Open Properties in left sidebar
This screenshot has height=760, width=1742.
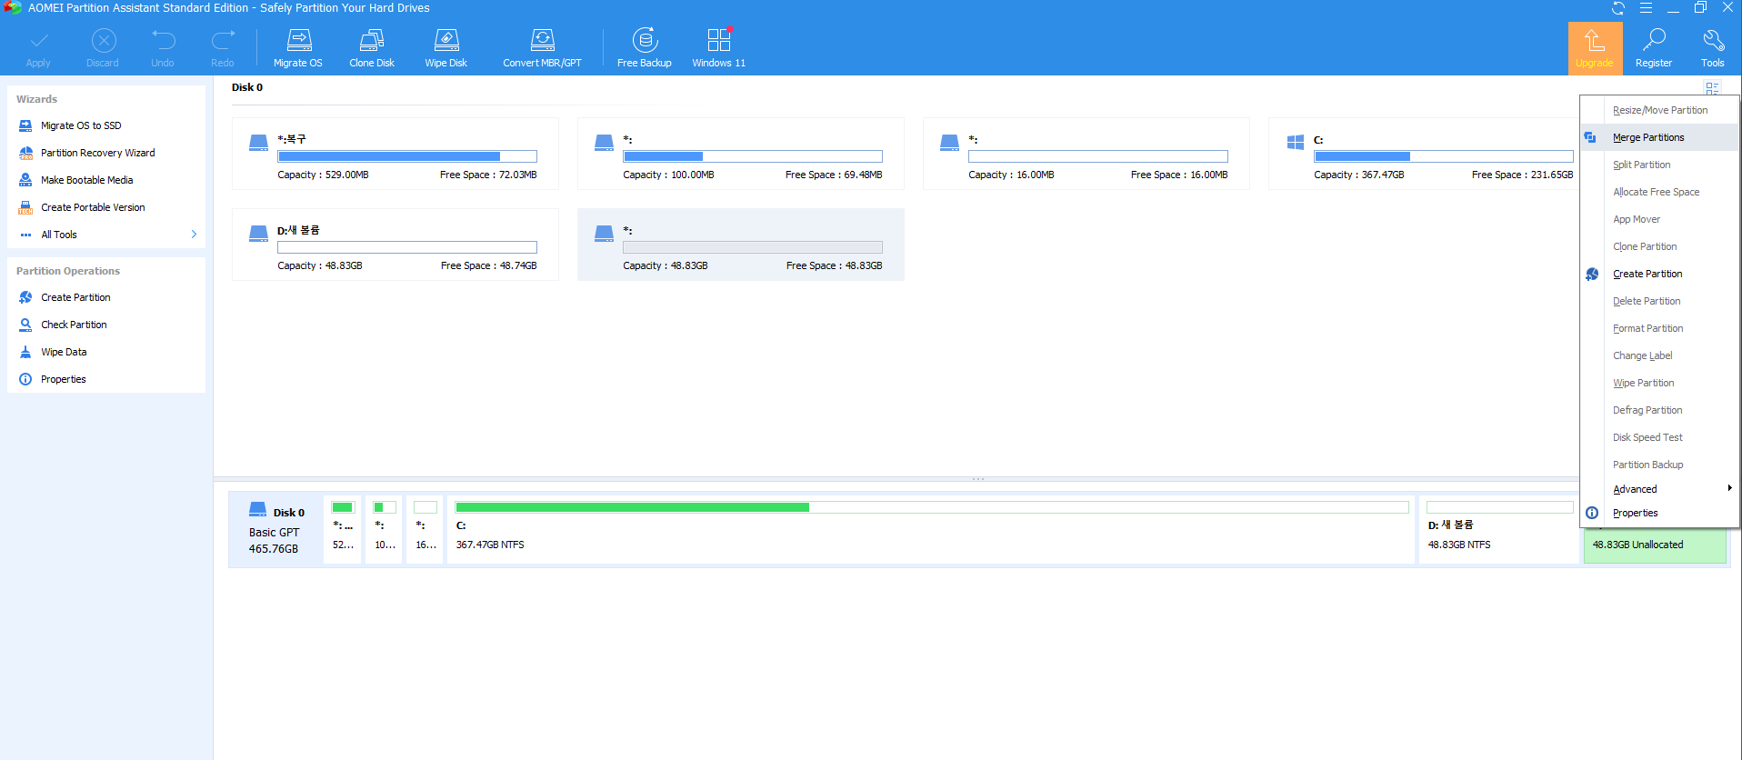coord(64,379)
